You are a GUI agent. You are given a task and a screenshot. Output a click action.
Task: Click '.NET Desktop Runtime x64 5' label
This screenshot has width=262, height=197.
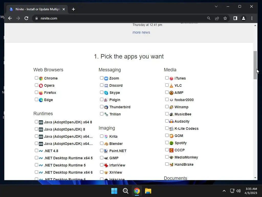point(68,158)
